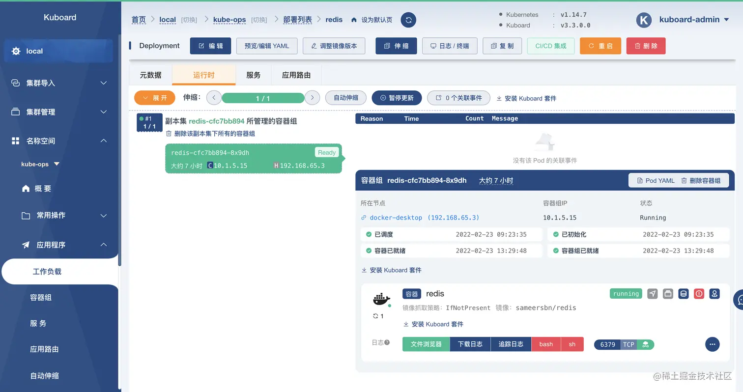Increase replicas with the right arrow button
The image size is (743, 392).
point(313,98)
